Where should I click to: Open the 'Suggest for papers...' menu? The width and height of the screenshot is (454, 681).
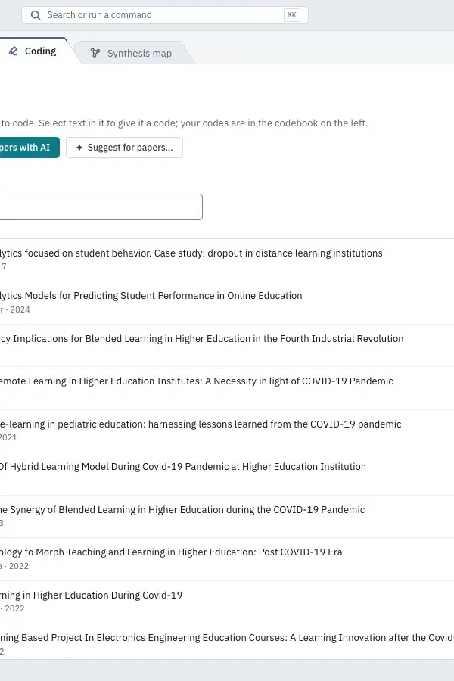[x=124, y=148]
